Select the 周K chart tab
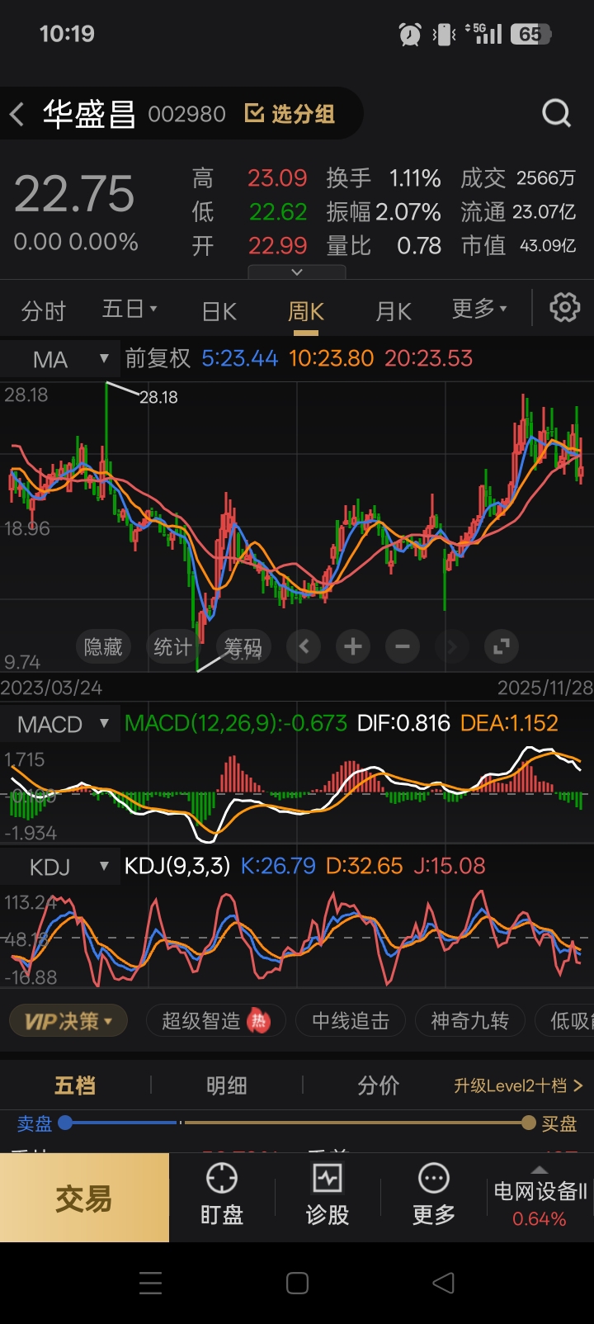Viewport: 594px width, 1324px height. (x=305, y=311)
